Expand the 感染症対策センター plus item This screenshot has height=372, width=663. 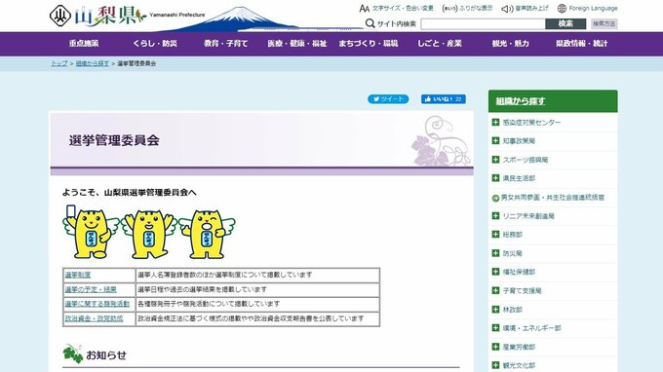click(495, 122)
